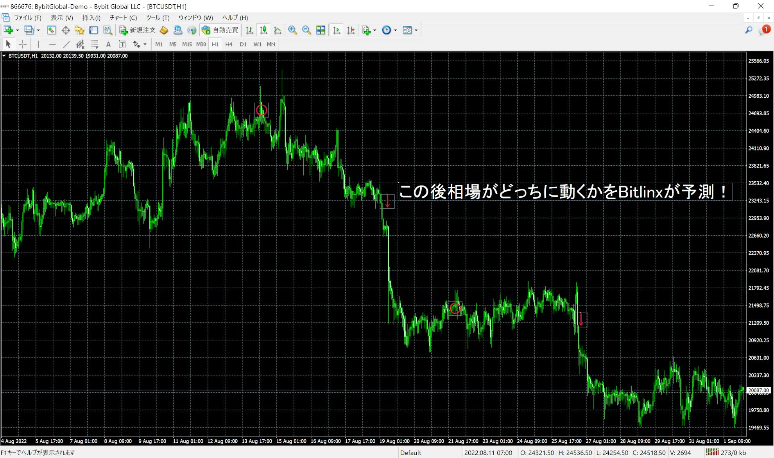Zoom in on the chart

click(292, 30)
